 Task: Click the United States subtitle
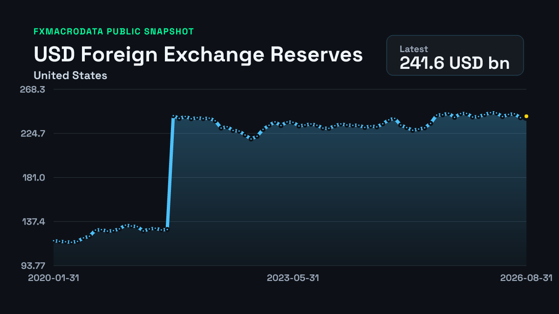pyautogui.click(x=70, y=75)
